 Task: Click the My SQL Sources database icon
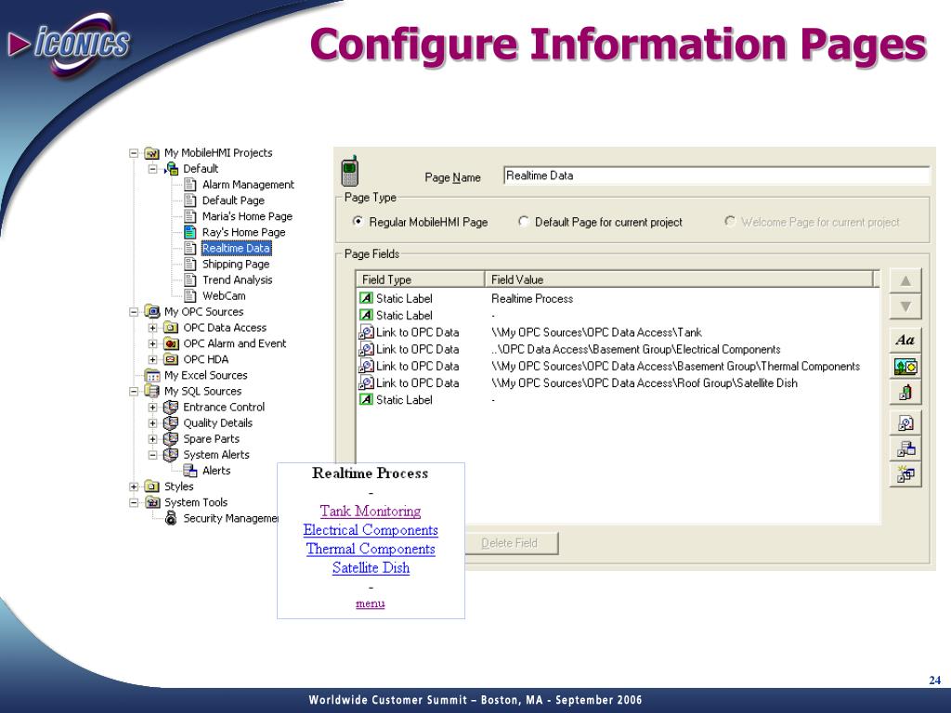[x=151, y=391]
